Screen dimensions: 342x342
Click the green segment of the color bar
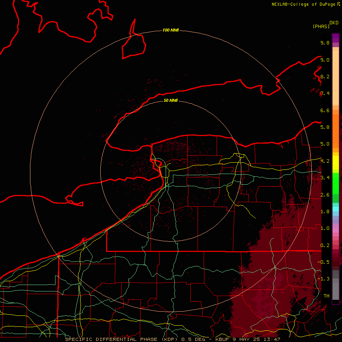(336, 183)
